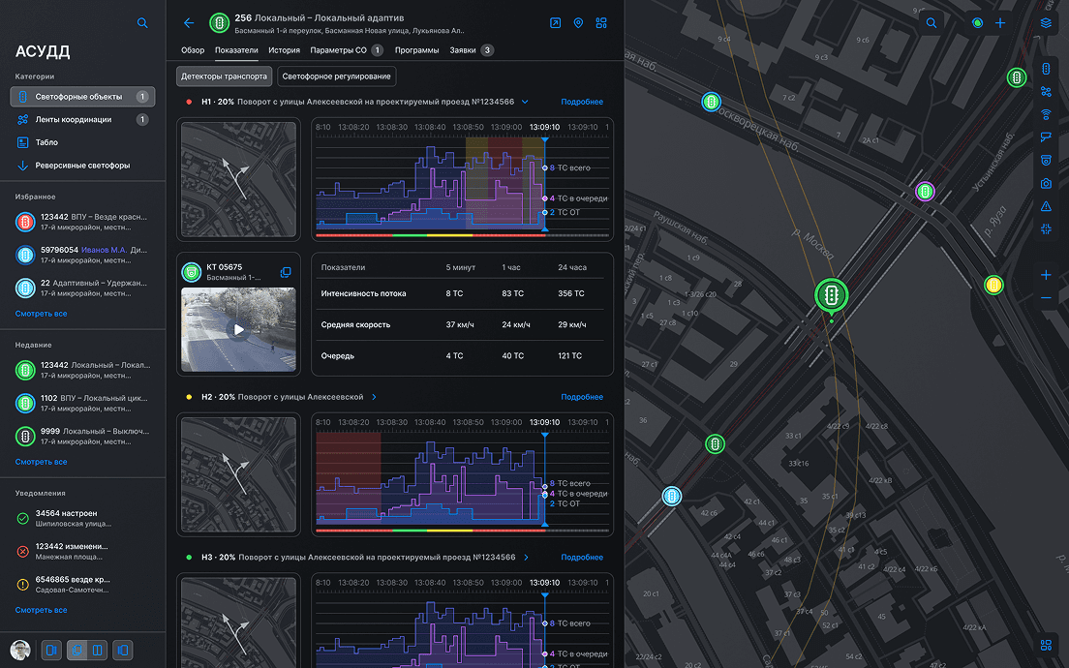Click the photo camera icon in map toolbar
1069x668 pixels.
[1046, 183]
